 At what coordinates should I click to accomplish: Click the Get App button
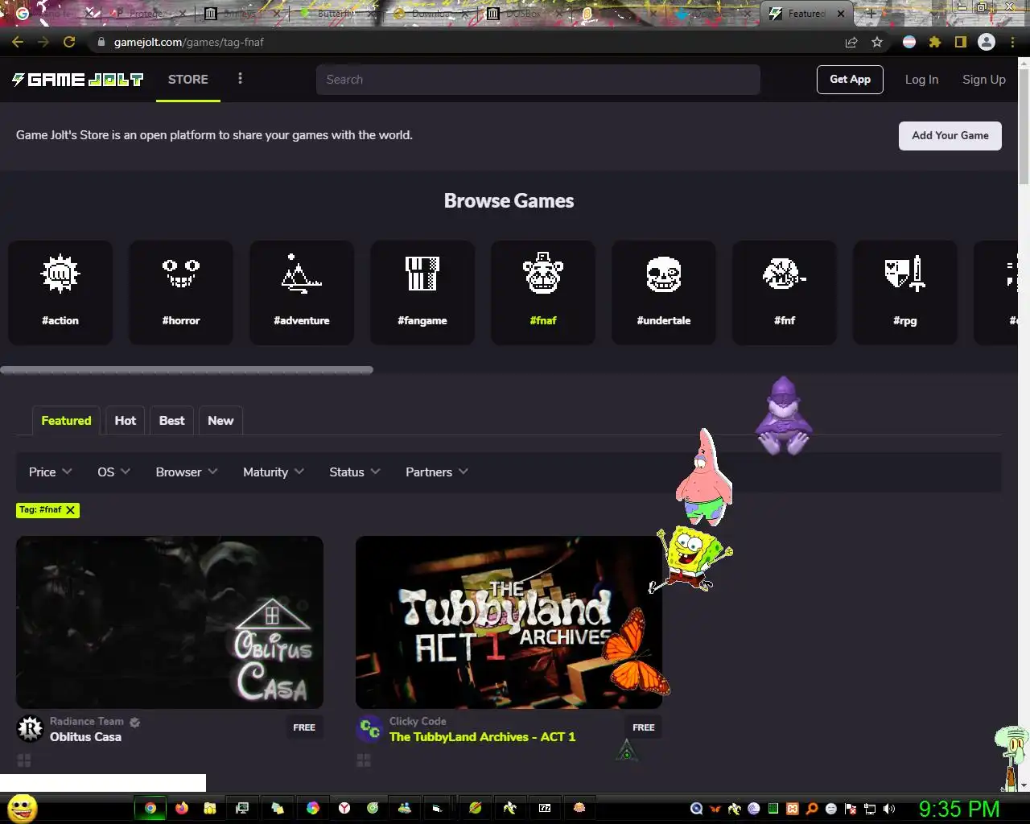(x=850, y=80)
